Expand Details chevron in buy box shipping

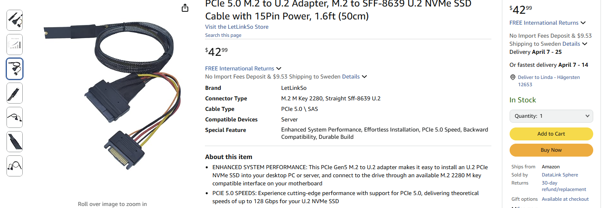585,44
